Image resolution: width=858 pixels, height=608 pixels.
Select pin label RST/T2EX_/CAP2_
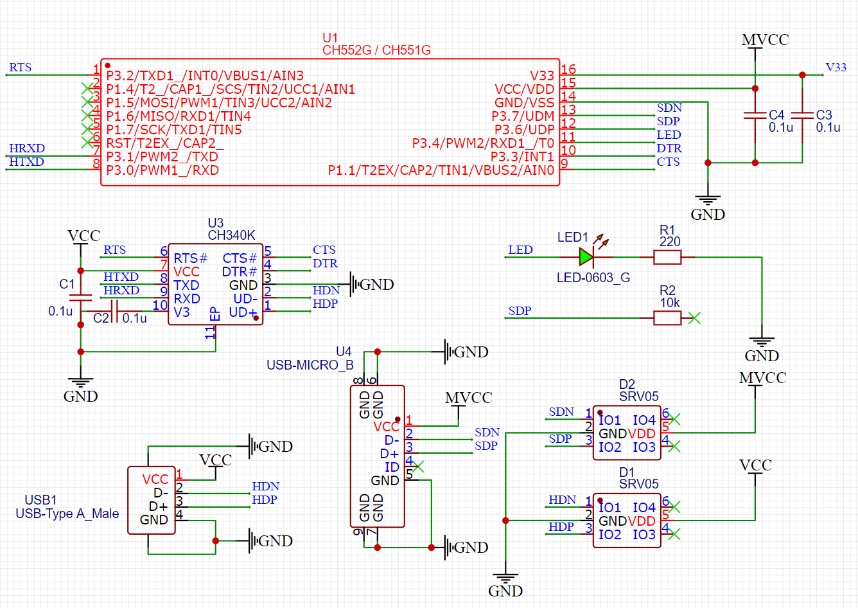point(165,143)
